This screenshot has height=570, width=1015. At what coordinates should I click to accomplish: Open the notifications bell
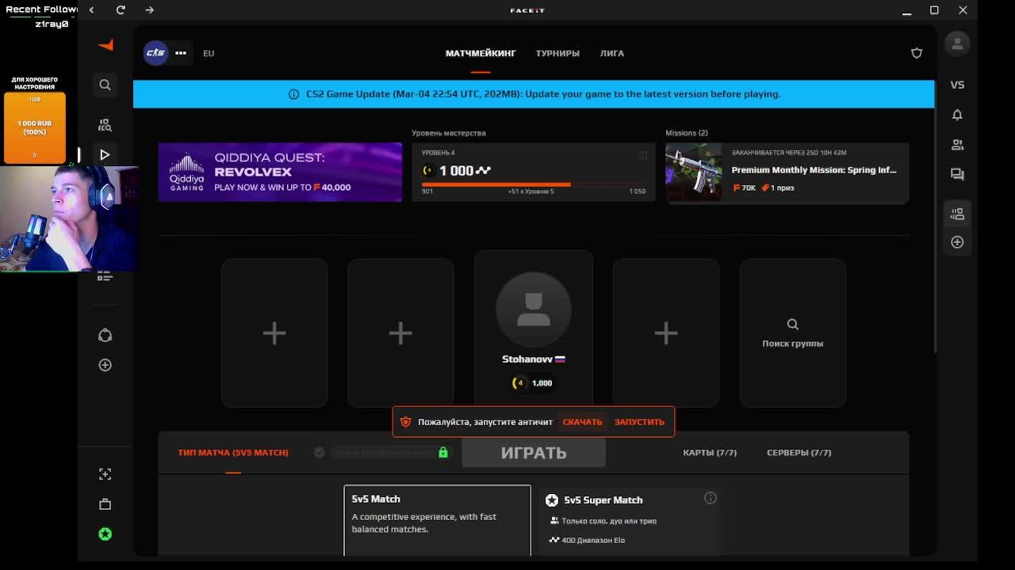(957, 115)
